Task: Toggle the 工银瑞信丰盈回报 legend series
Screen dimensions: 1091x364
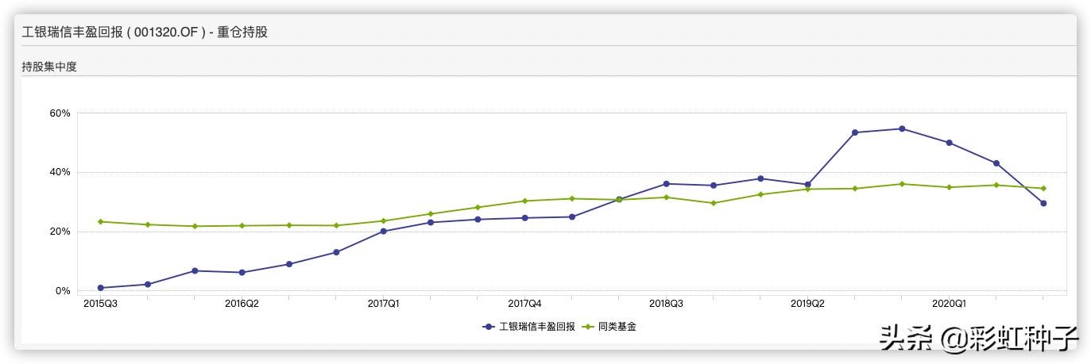Action: (x=528, y=327)
